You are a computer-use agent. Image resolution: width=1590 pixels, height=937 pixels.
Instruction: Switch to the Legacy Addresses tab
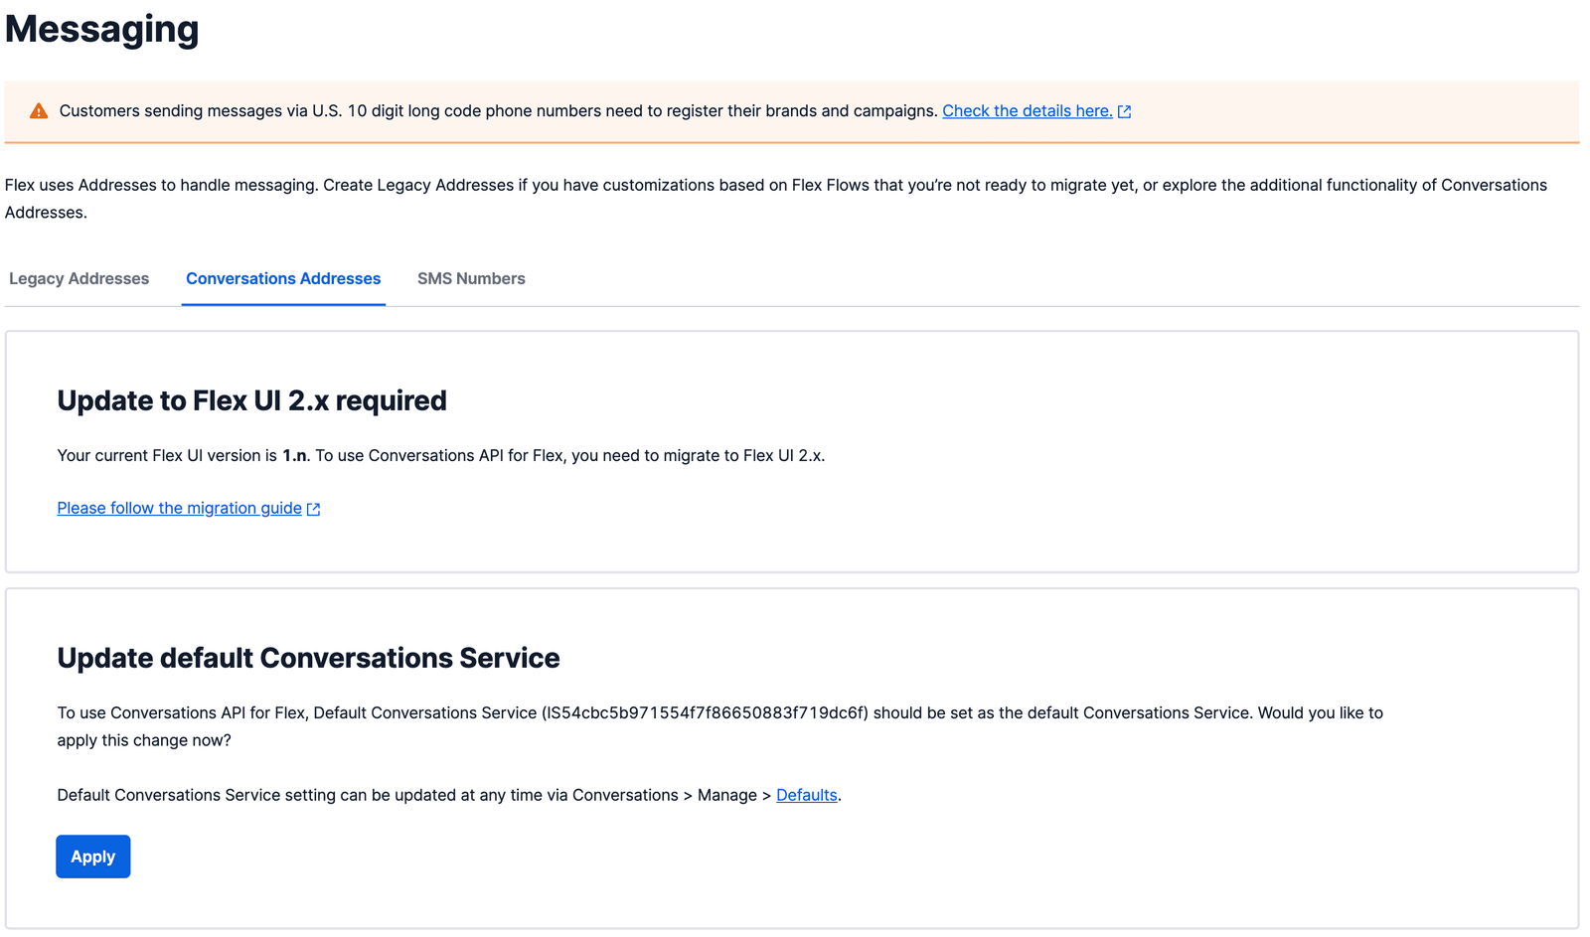(79, 278)
